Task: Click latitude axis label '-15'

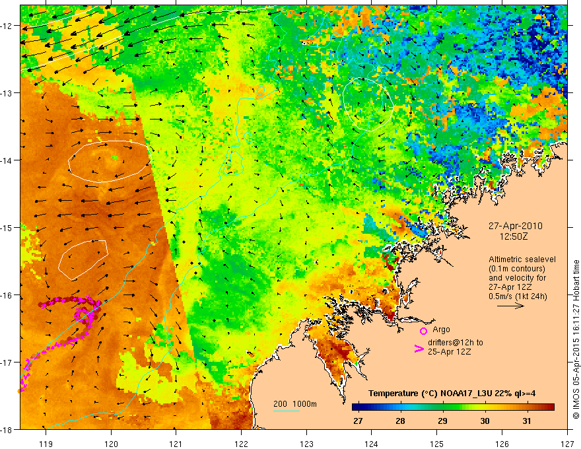Action: tap(7, 227)
